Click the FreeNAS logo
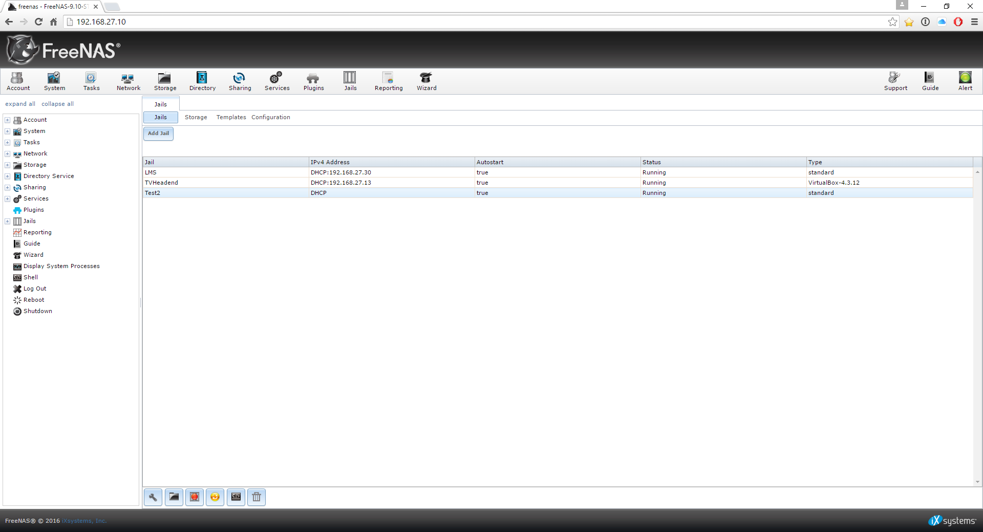 (63, 50)
